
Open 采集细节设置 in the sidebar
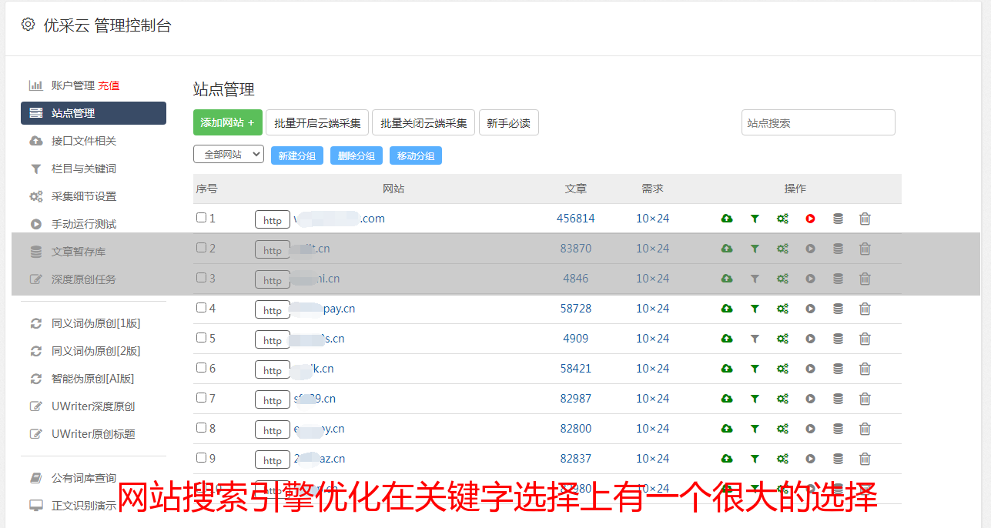[x=84, y=196]
